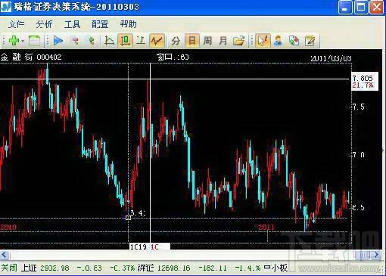Image resolution: width=386 pixels, height=276 pixels.
Task: Click the notepad with pencil icon
Action: [310, 41]
